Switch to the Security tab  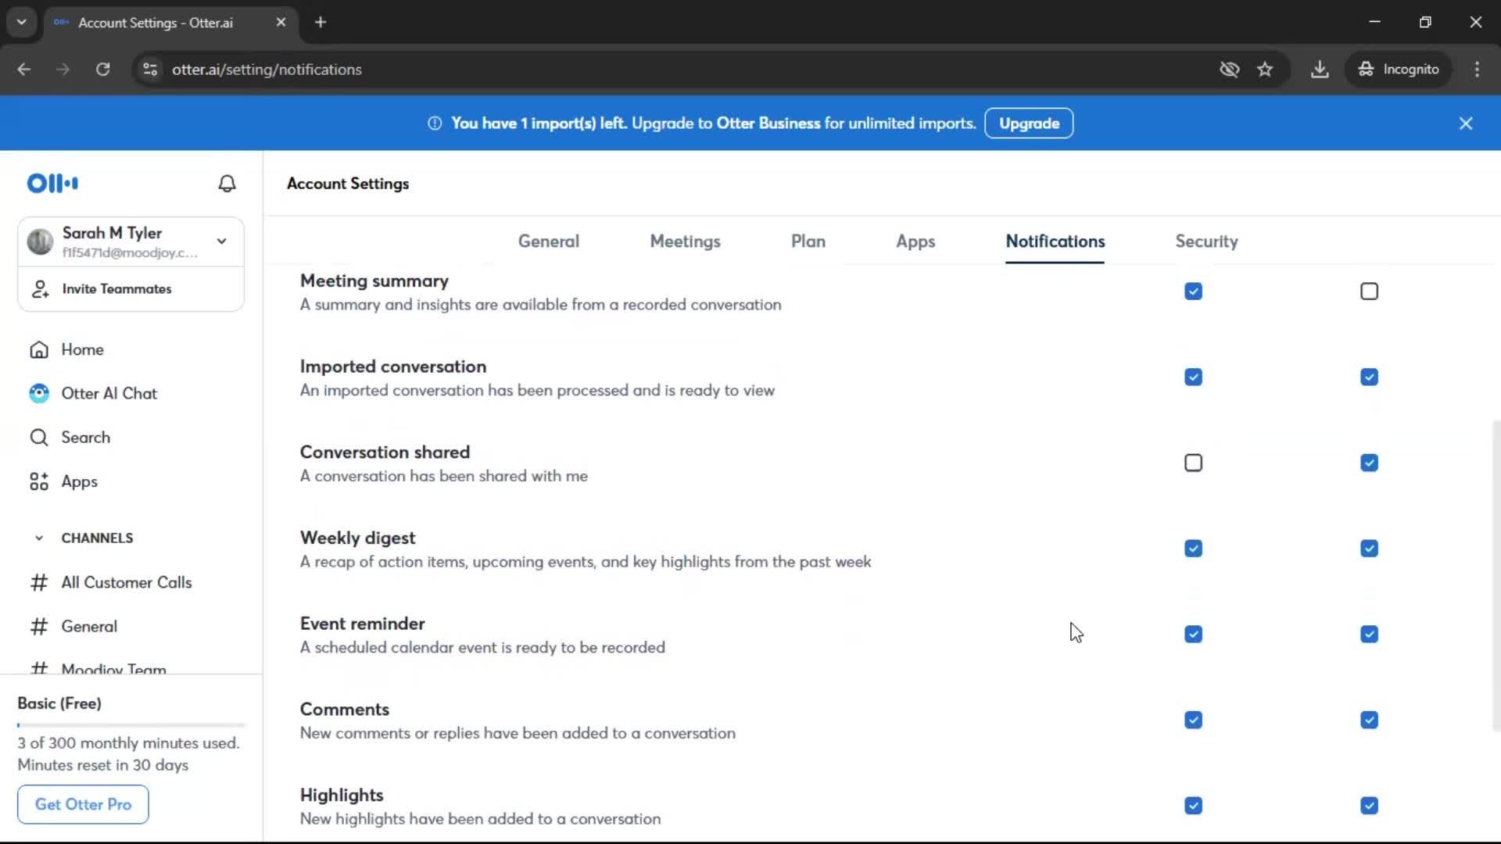coord(1206,241)
